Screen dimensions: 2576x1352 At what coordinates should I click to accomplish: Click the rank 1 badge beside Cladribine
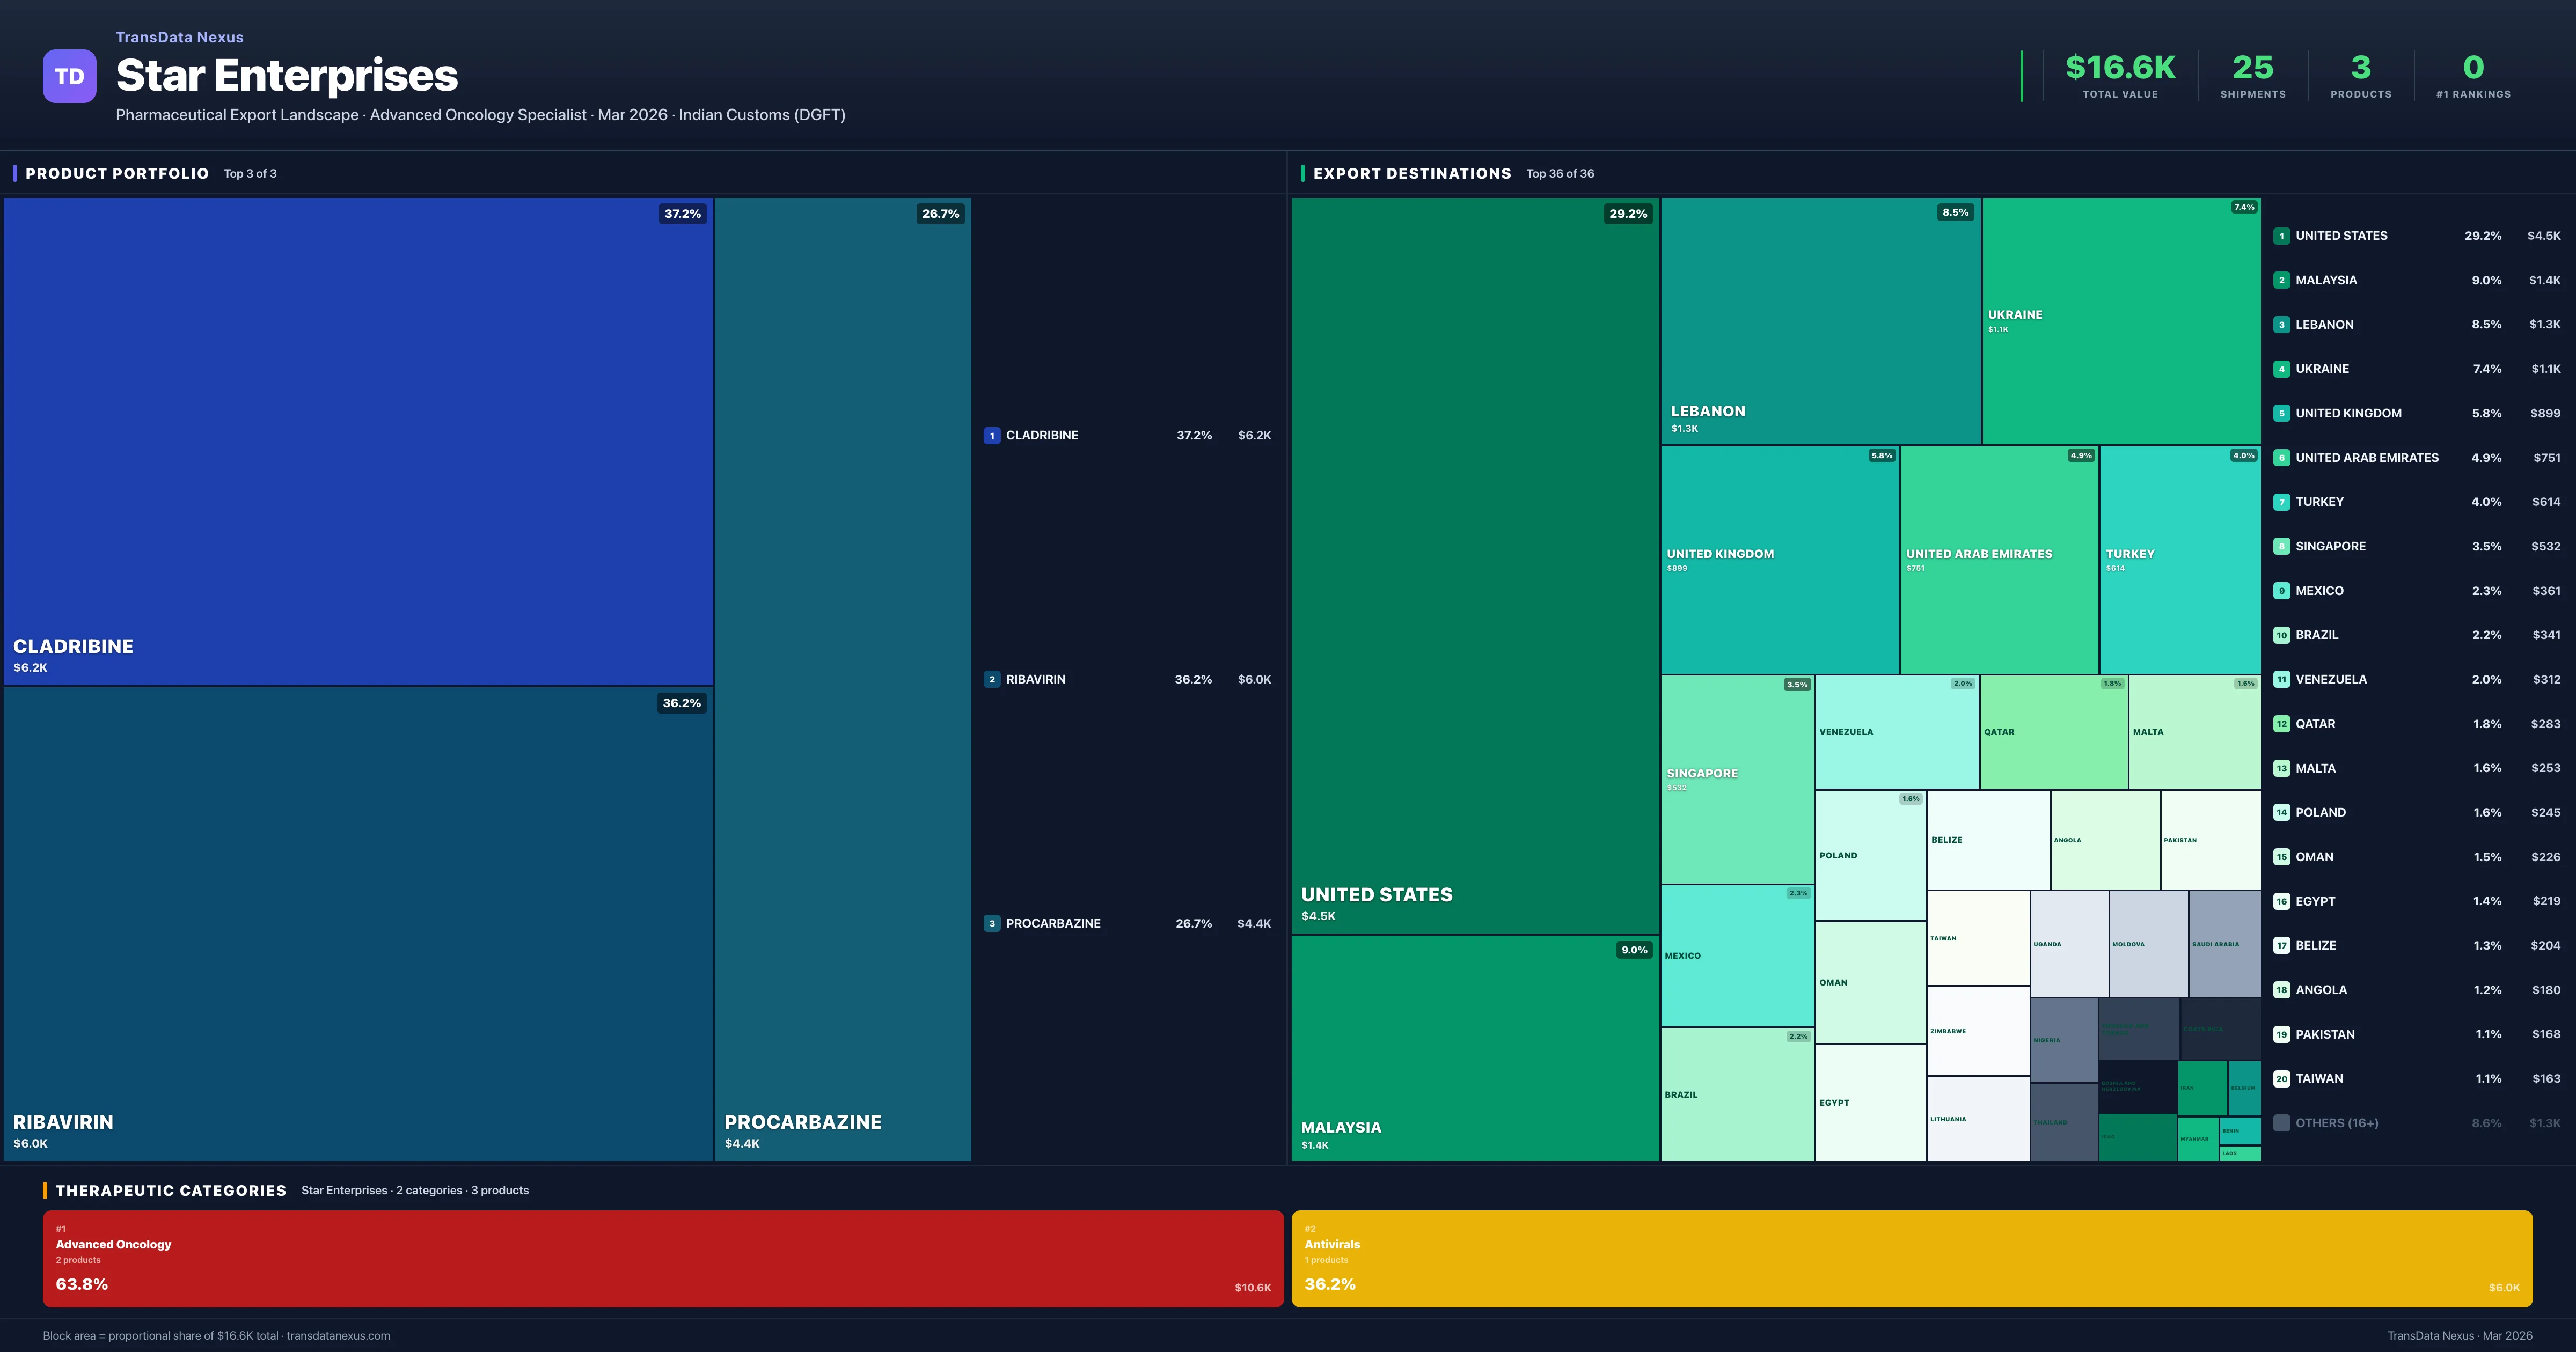[991, 436]
